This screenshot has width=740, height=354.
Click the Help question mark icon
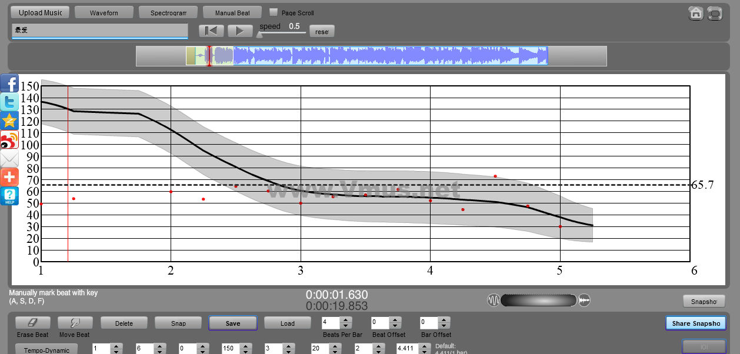tap(9, 196)
